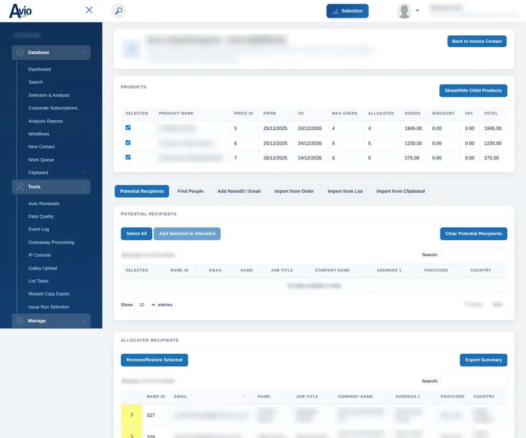Open New Contact in the sidebar
Screen dimensions: 526x438
pos(41,147)
